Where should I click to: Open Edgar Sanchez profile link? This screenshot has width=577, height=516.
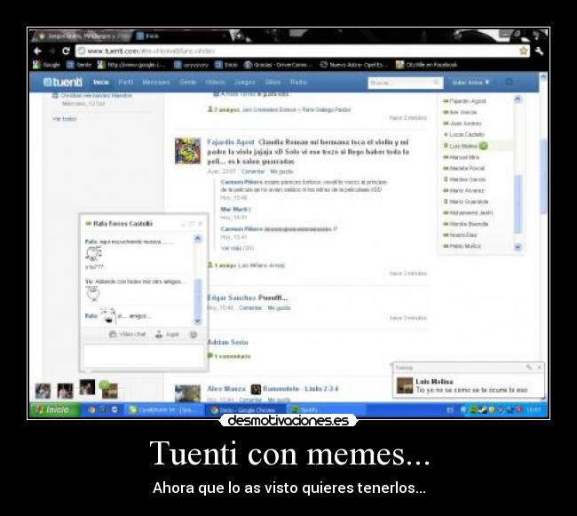[232, 298]
